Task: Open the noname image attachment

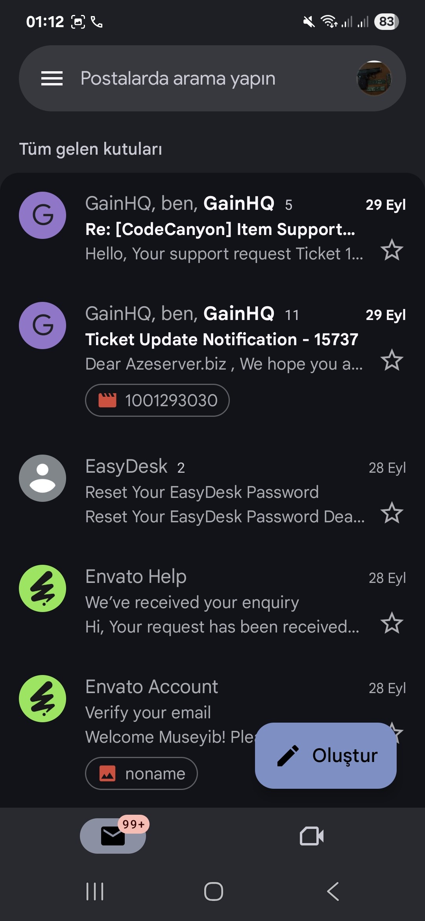Action: (141, 773)
